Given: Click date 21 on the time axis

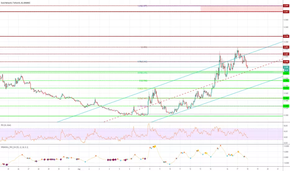Looking at the screenshot, I should [278, 169].
